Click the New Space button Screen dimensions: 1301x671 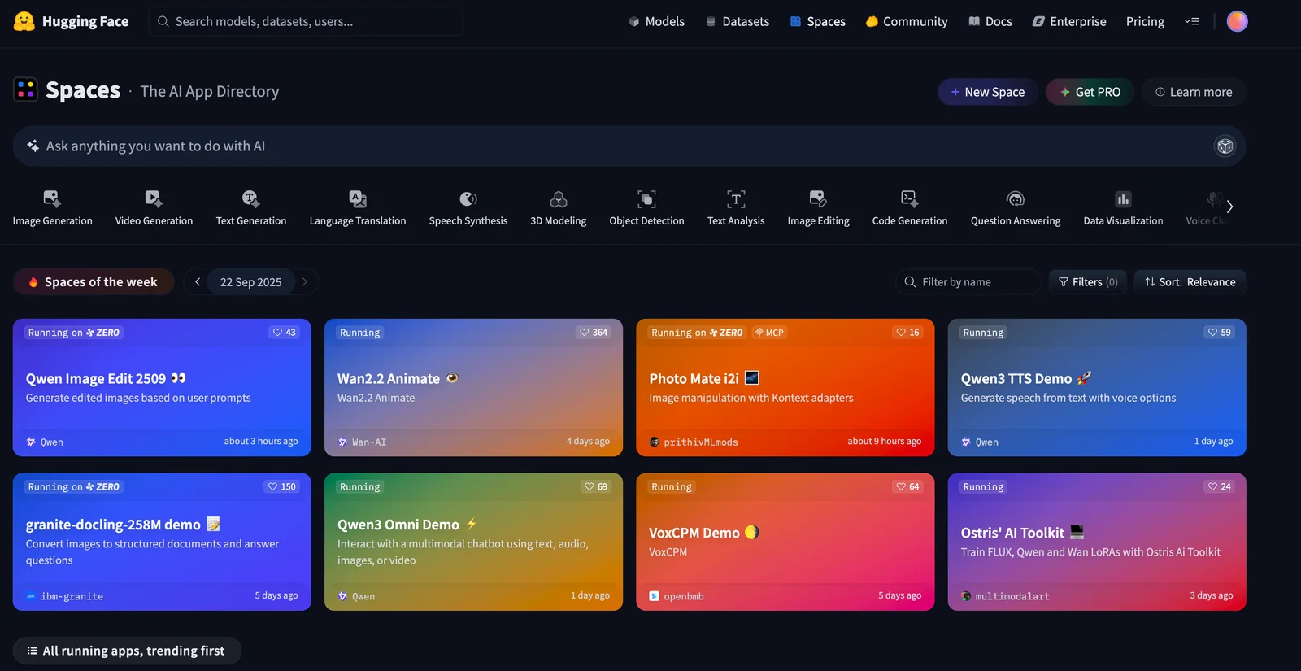pyautogui.click(x=987, y=92)
